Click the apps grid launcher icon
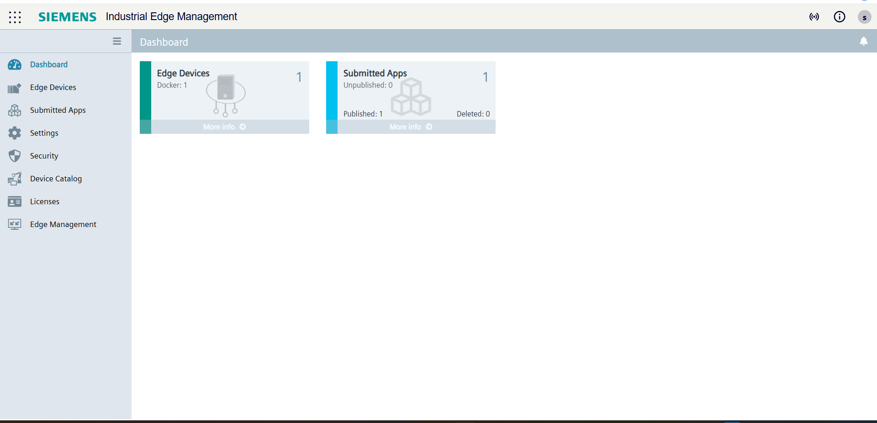Image resolution: width=877 pixels, height=423 pixels. [15, 17]
